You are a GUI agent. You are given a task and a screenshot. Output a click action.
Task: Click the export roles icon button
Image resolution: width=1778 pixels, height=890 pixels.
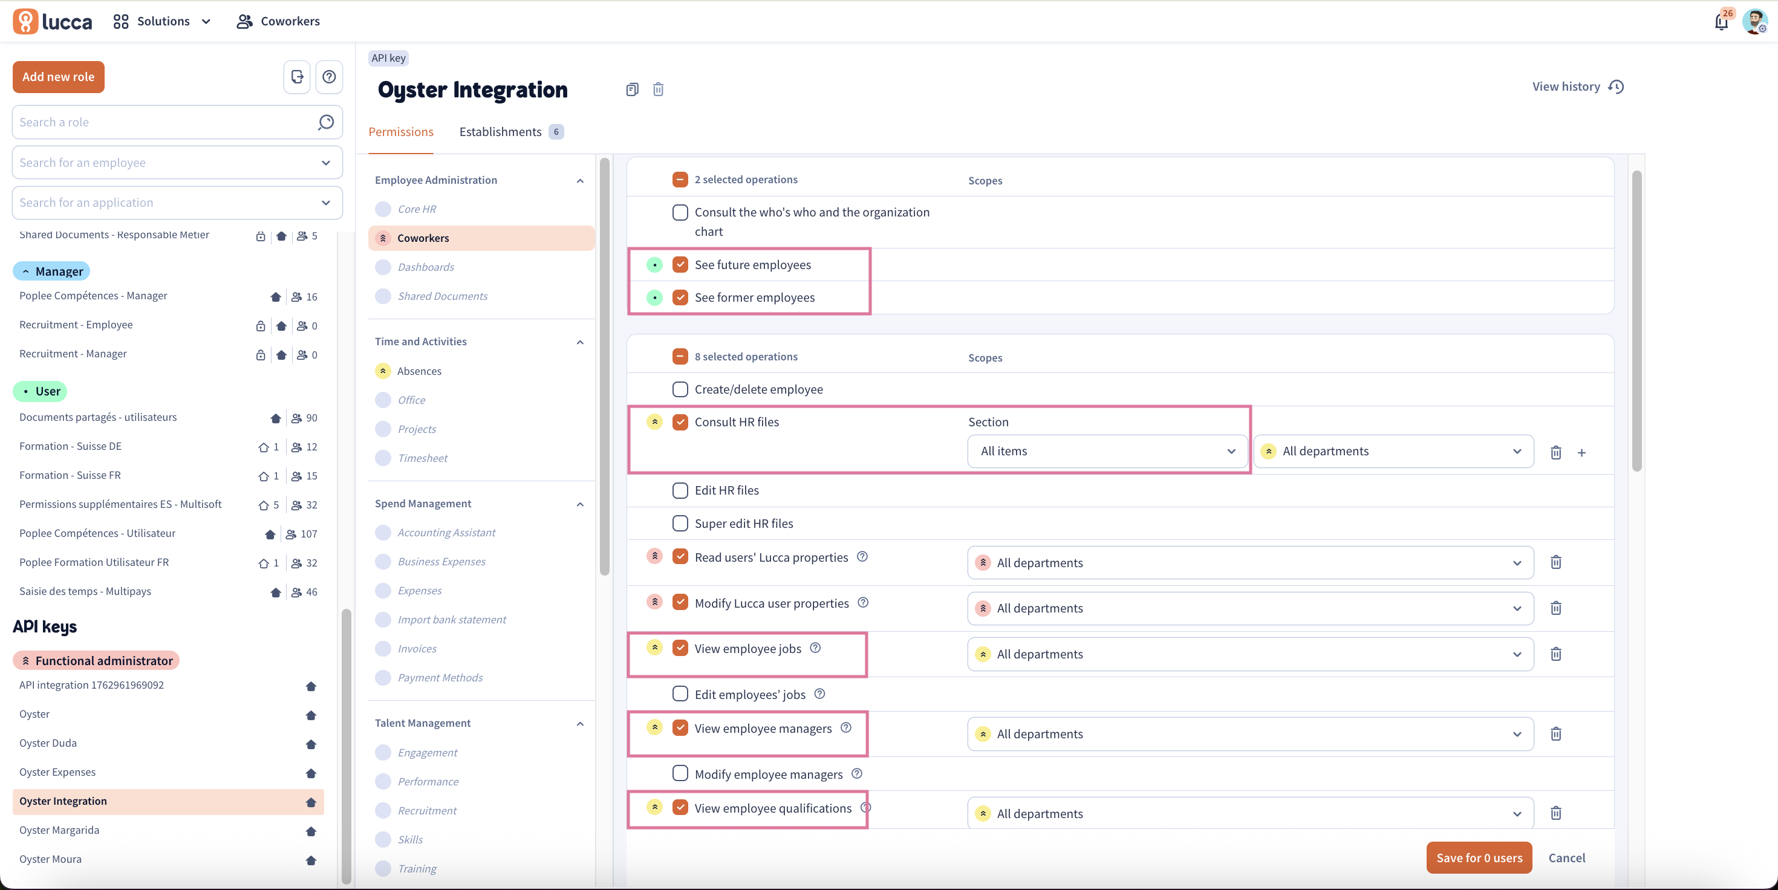pyautogui.click(x=297, y=77)
